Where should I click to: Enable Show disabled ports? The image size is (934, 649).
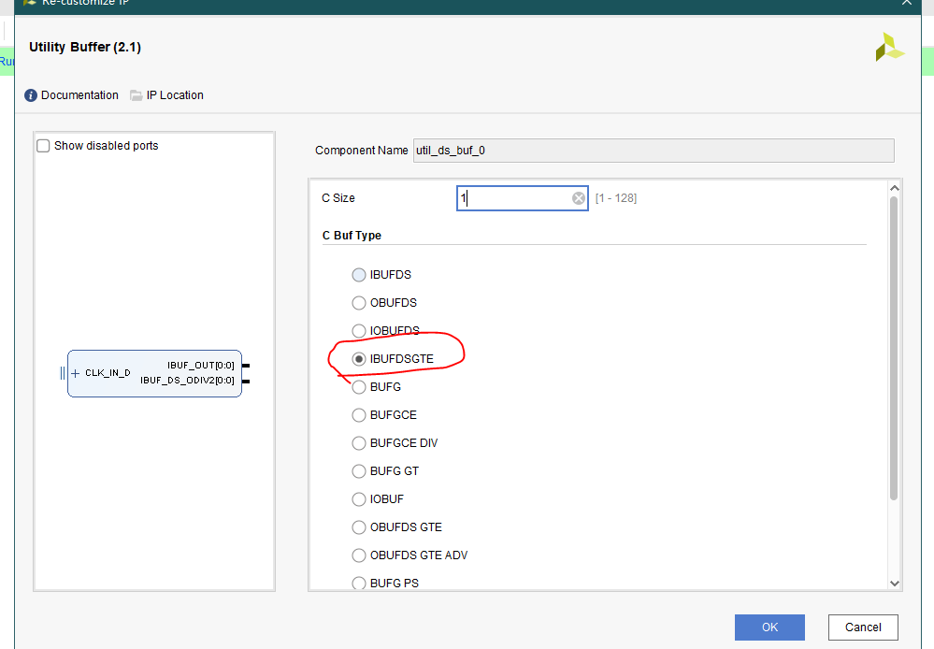click(42, 145)
